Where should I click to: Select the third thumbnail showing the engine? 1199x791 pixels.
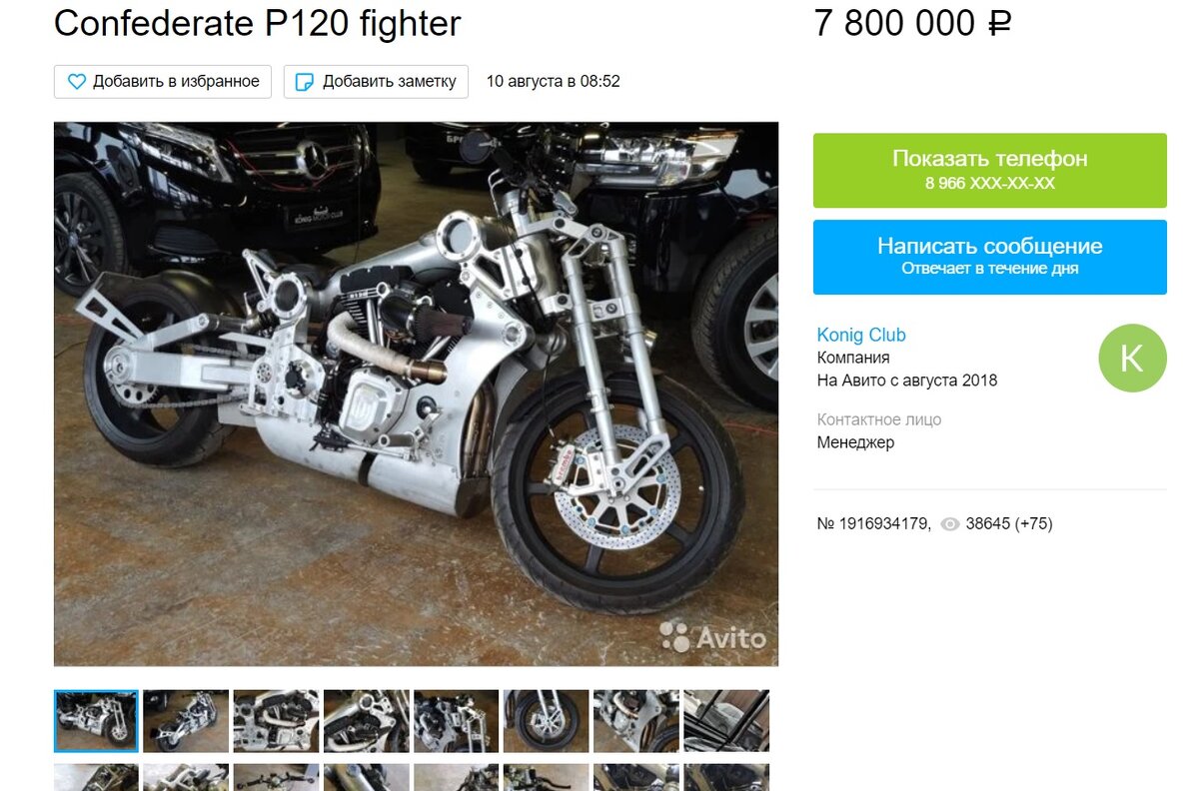coord(276,721)
